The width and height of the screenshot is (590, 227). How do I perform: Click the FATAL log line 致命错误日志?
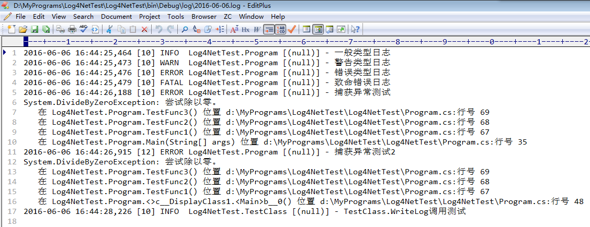click(x=207, y=82)
